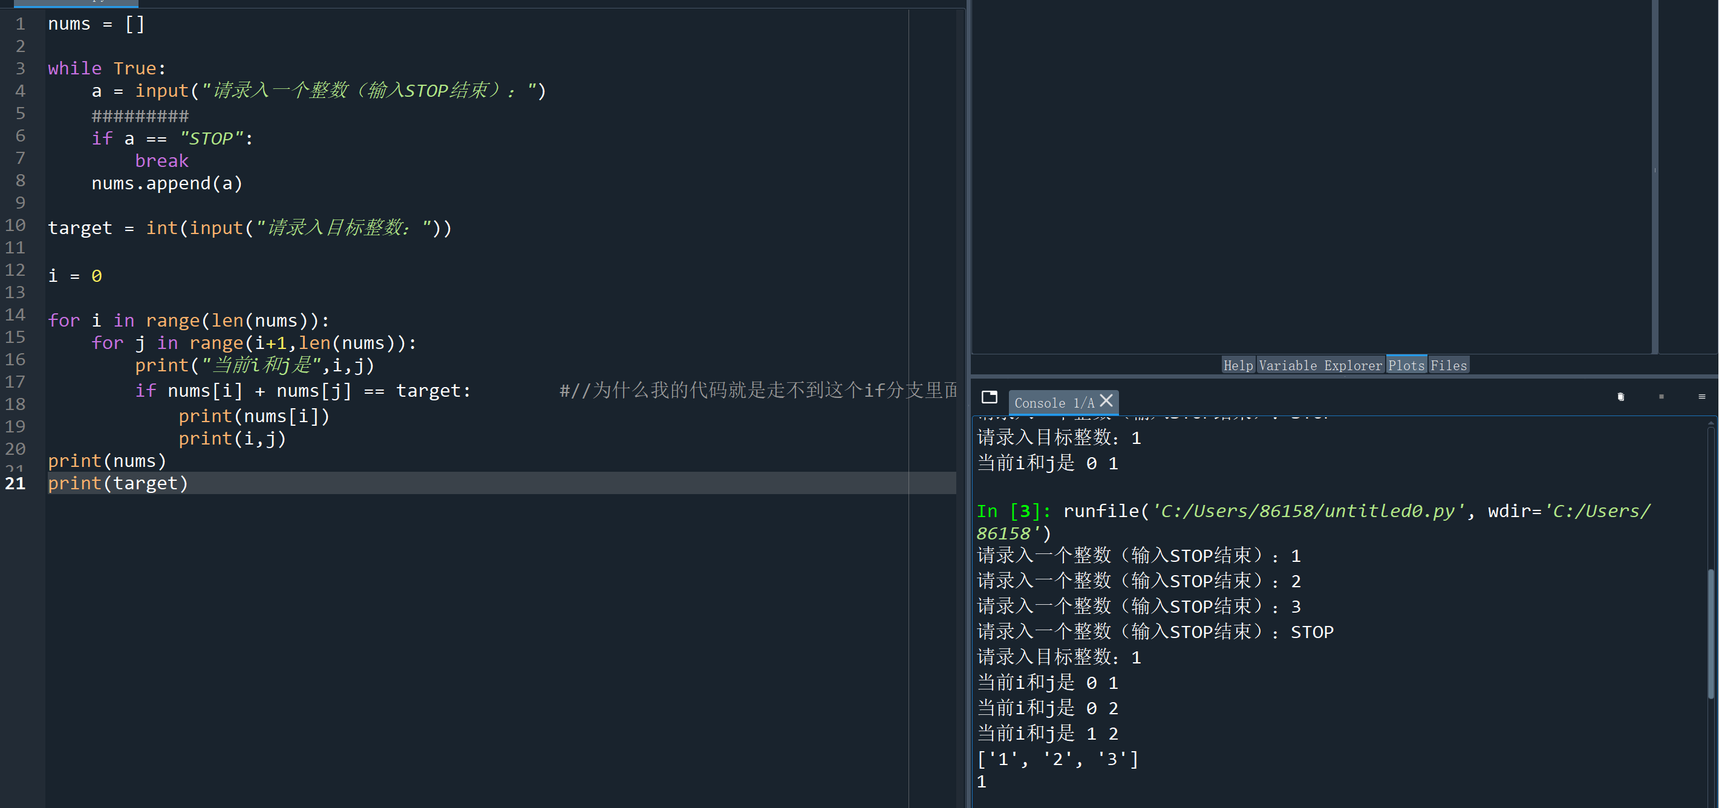Image resolution: width=1719 pixels, height=808 pixels.
Task: Click console prompt line ending with ': 2'
Action: click(x=1139, y=582)
